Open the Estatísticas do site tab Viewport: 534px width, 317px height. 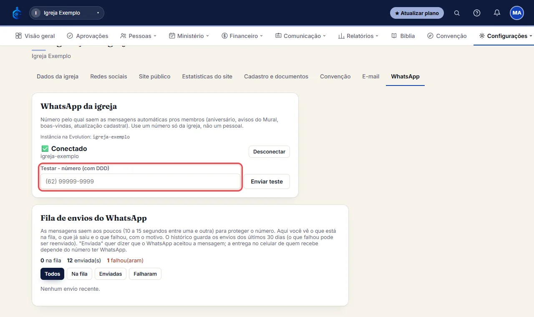207,76
